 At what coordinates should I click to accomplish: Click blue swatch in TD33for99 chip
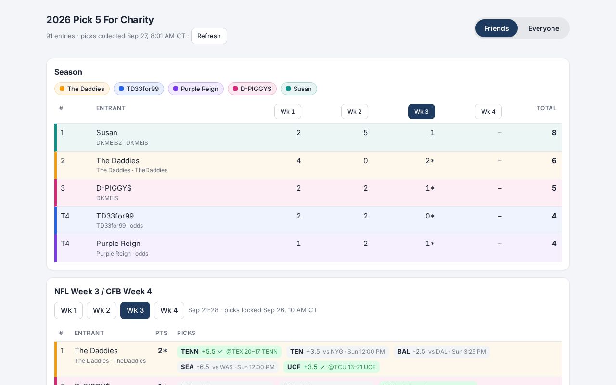121,89
